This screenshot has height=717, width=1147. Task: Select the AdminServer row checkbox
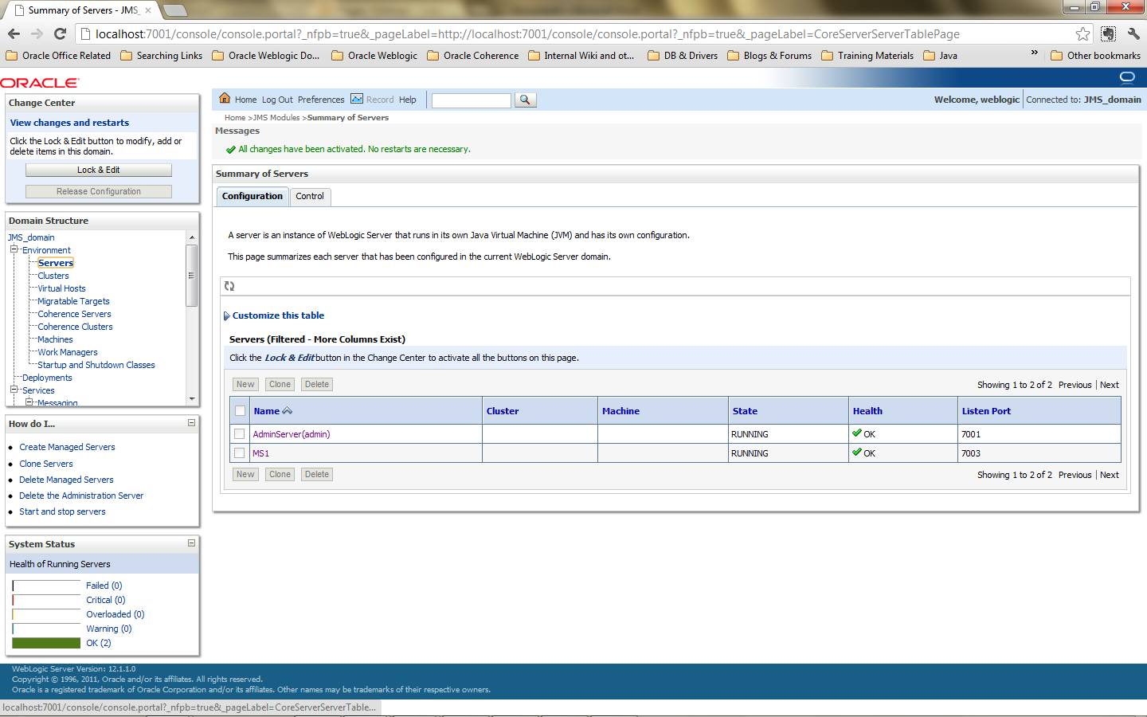coord(240,433)
